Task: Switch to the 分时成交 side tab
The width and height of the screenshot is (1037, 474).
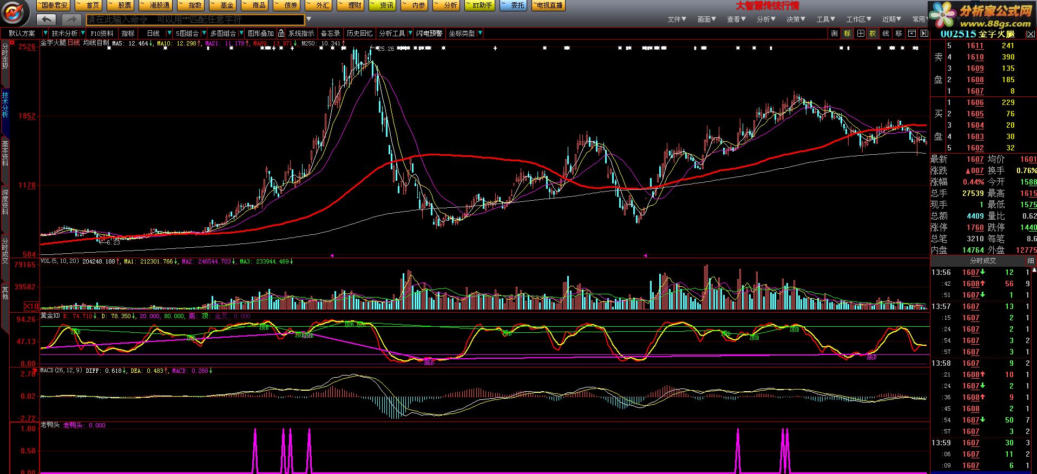Action: (5, 251)
